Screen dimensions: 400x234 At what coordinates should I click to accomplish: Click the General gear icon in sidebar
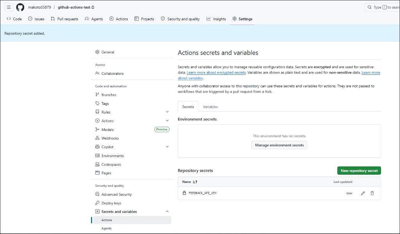click(97, 52)
